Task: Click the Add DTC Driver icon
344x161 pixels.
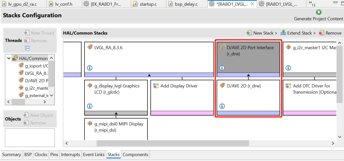Action: (288, 86)
